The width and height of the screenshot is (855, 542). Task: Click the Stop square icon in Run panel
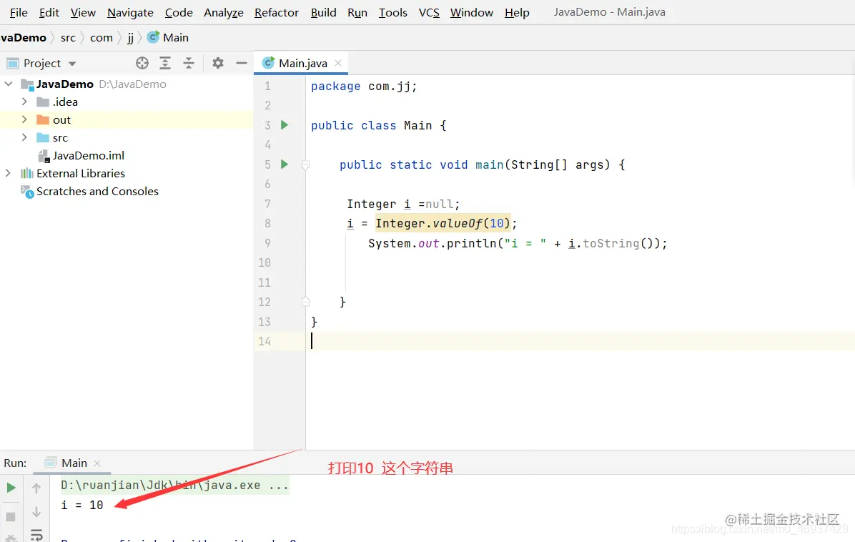[x=11, y=516]
